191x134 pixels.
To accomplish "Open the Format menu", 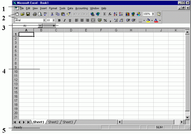I will (x=53, y=8).
